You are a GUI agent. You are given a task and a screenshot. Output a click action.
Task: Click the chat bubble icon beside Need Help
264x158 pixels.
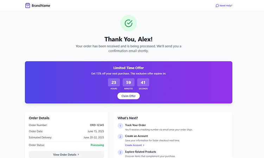[x=217, y=6]
